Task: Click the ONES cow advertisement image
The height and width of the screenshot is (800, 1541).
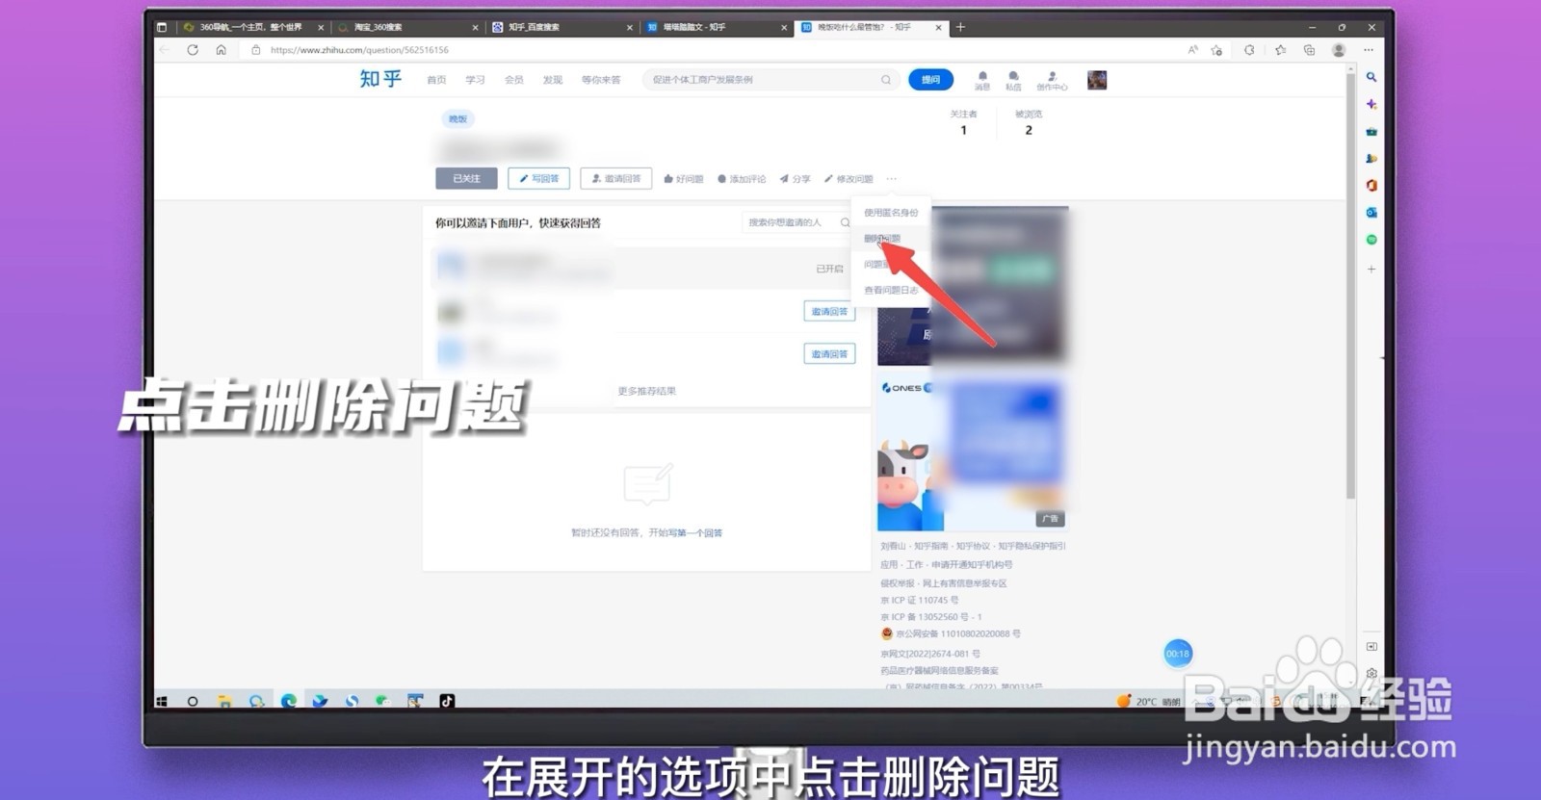Action: [972, 454]
